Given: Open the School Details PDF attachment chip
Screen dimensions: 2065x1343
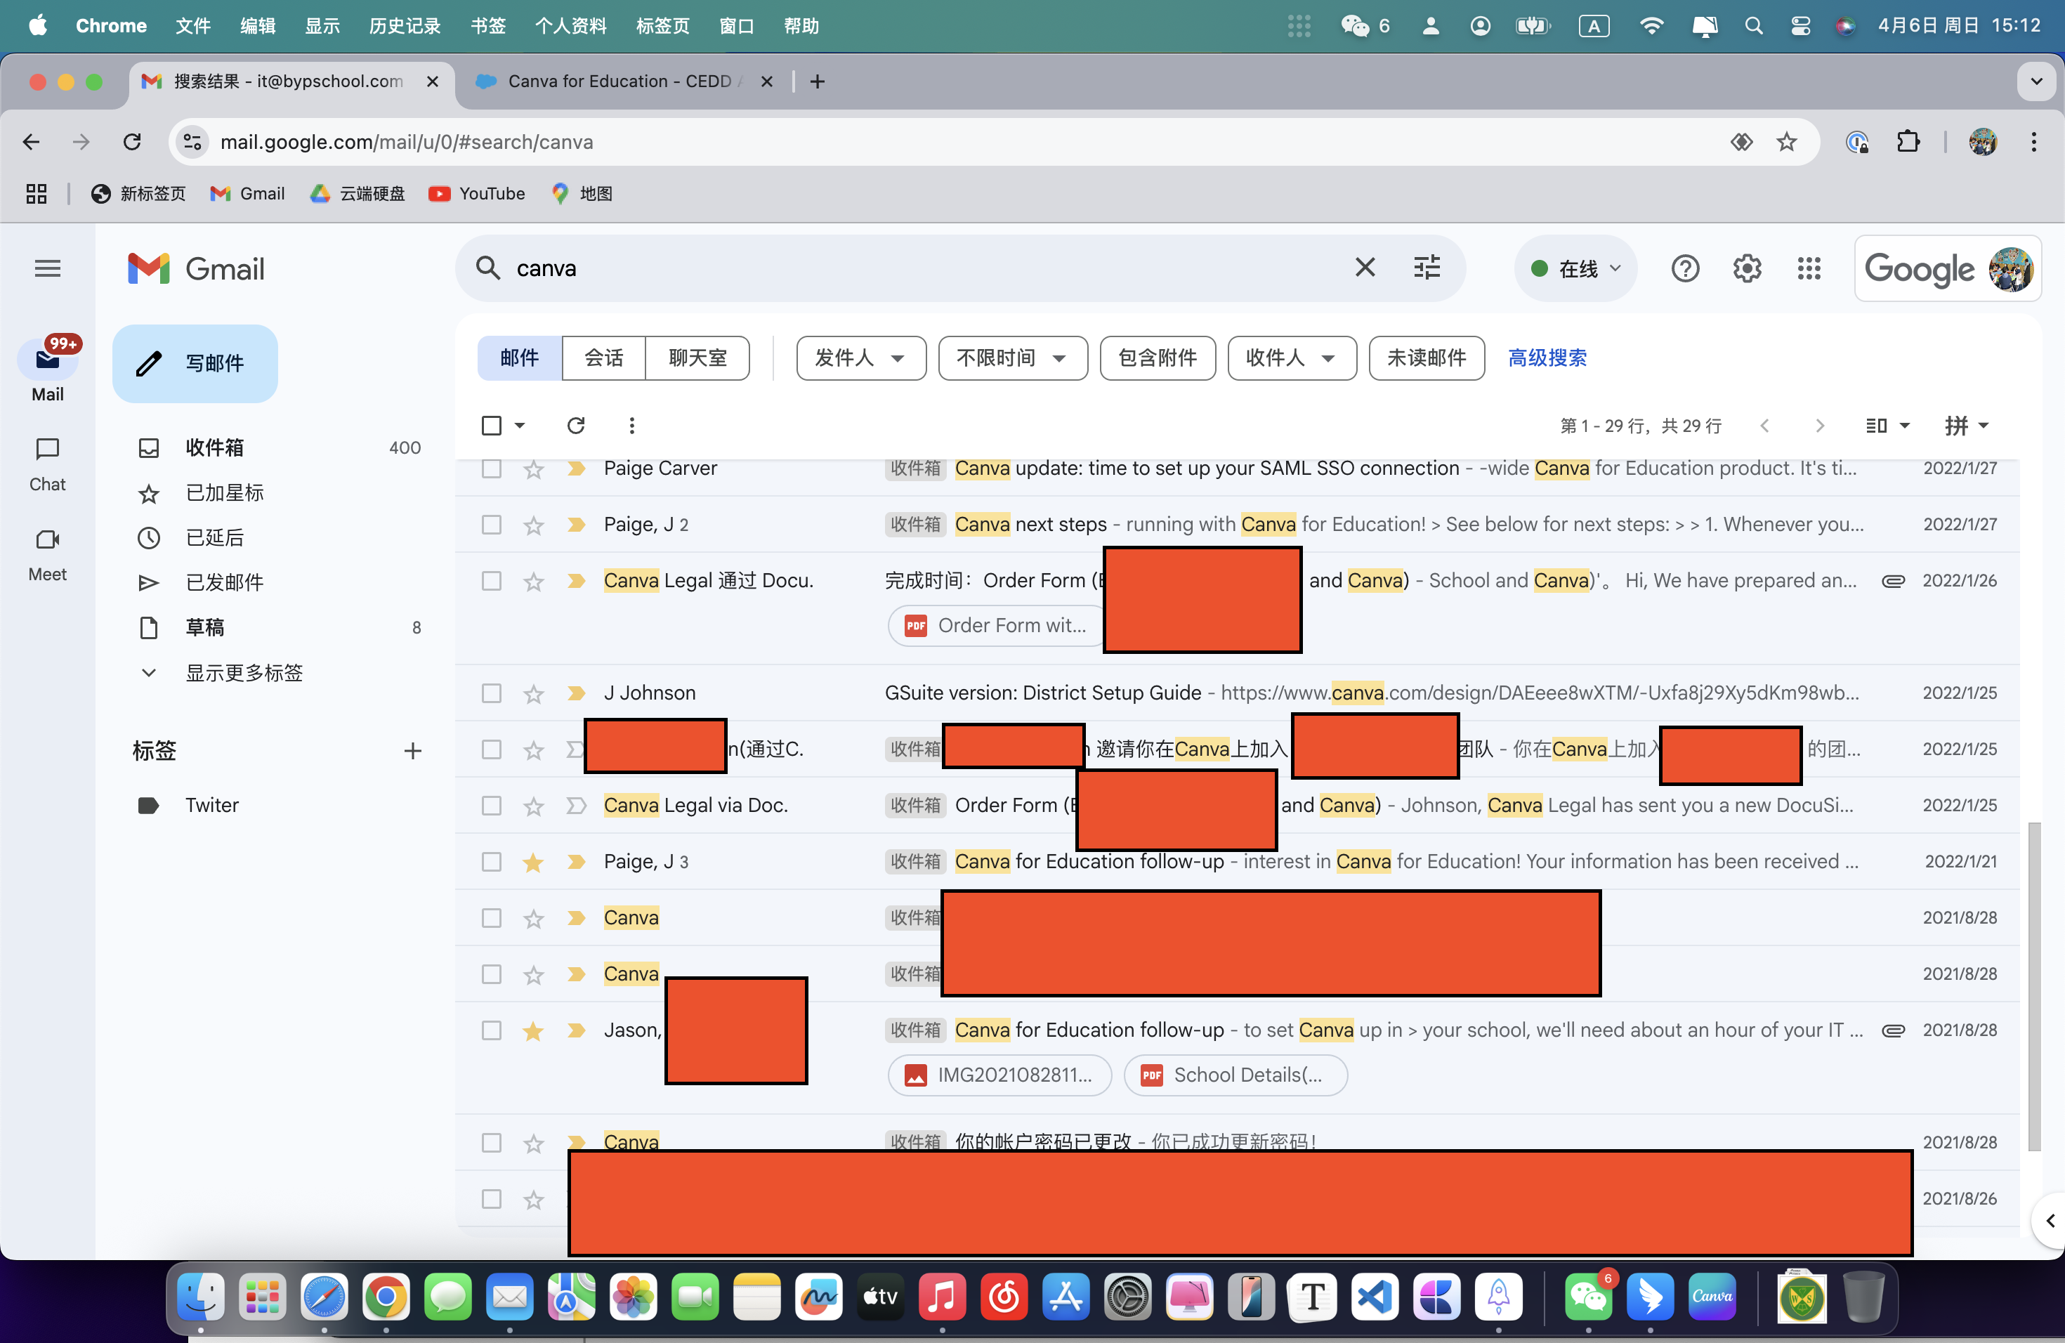Looking at the screenshot, I should [1235, 1076].
